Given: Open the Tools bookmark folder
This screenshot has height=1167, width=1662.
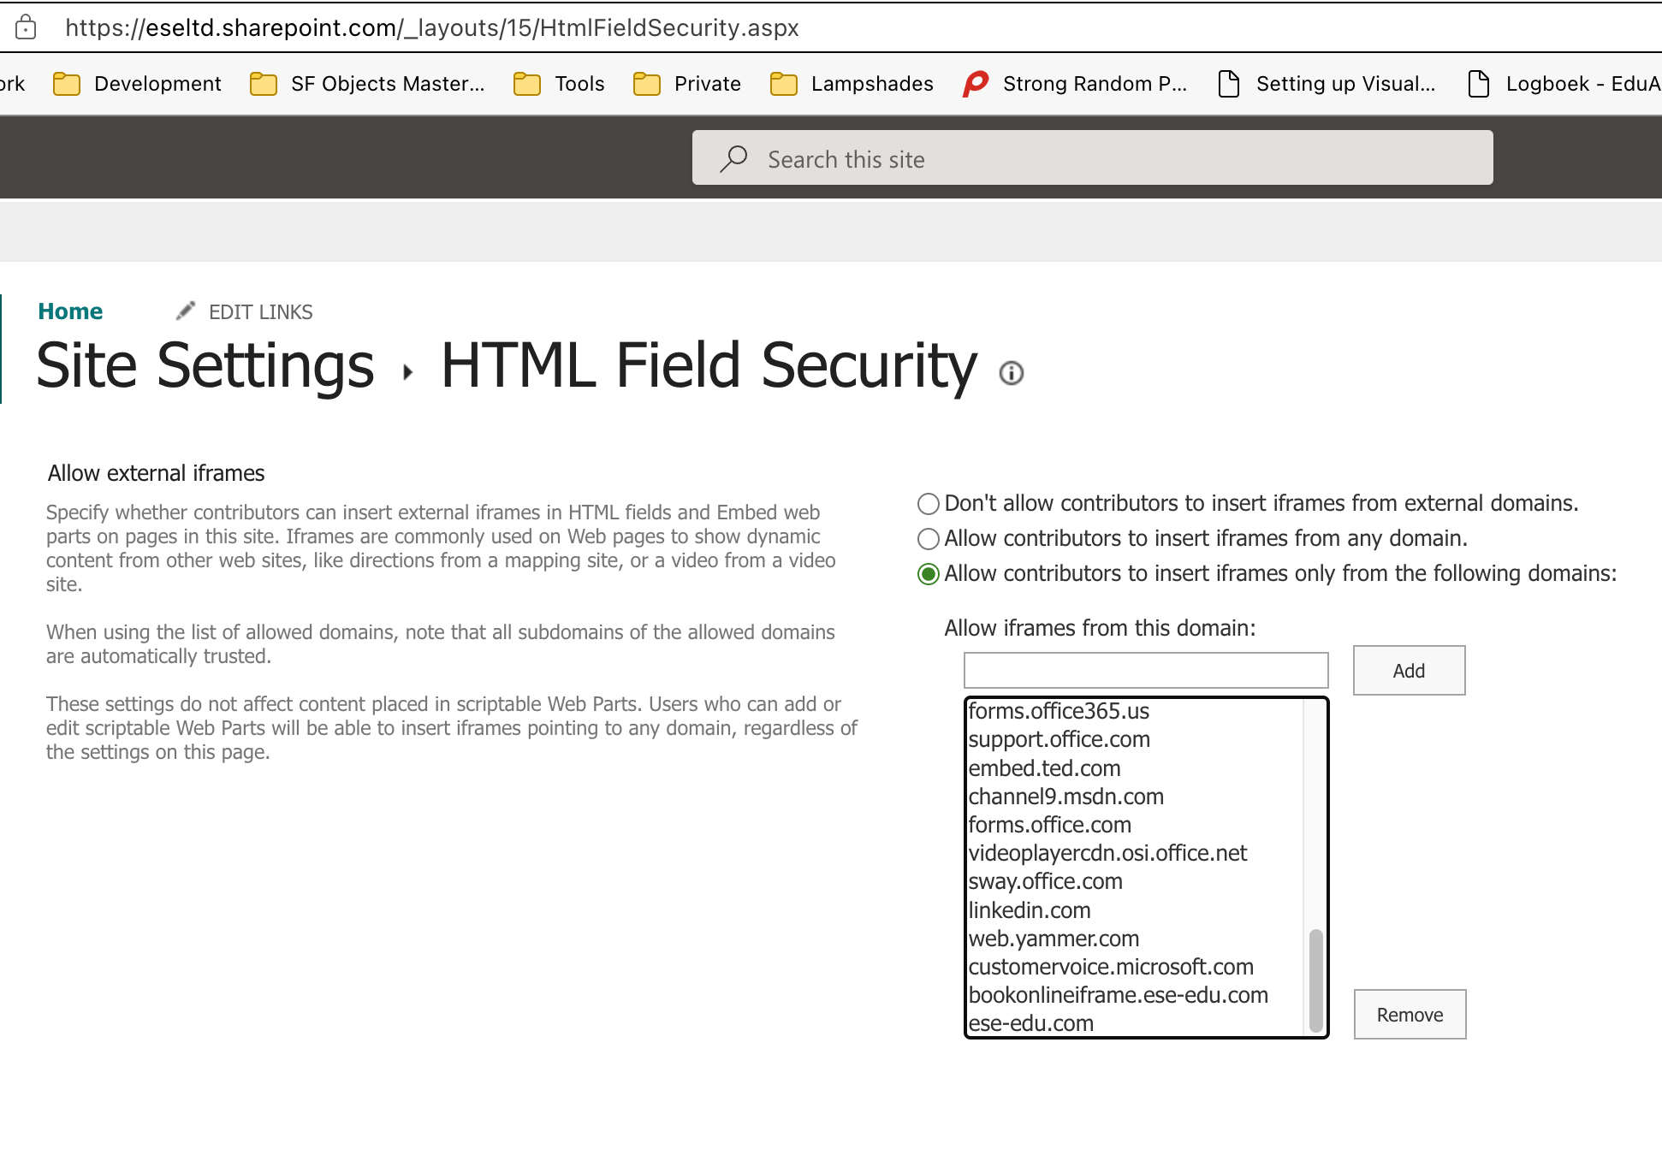Looking at the screenshot, I should tap(560, 84).
